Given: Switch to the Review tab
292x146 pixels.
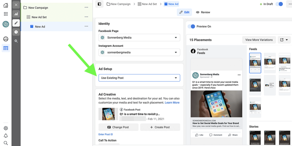Looking at the screenshot, I should pos(203,12).
